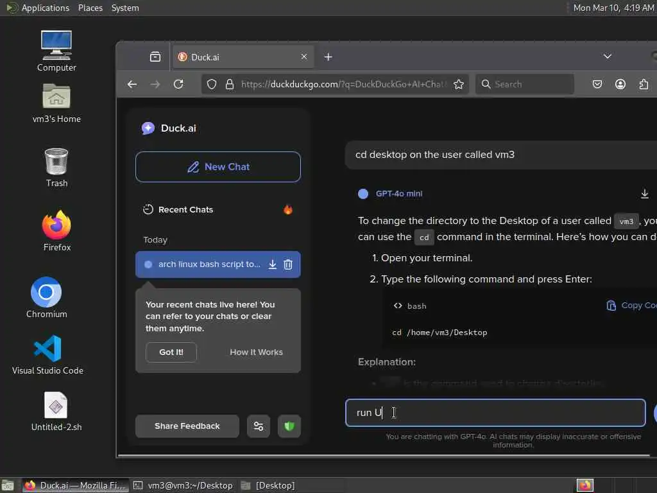Close the Duck.ai tab
Image resolution: width=657 pixels, height=493 pixels.
click(x=304, y=56)
